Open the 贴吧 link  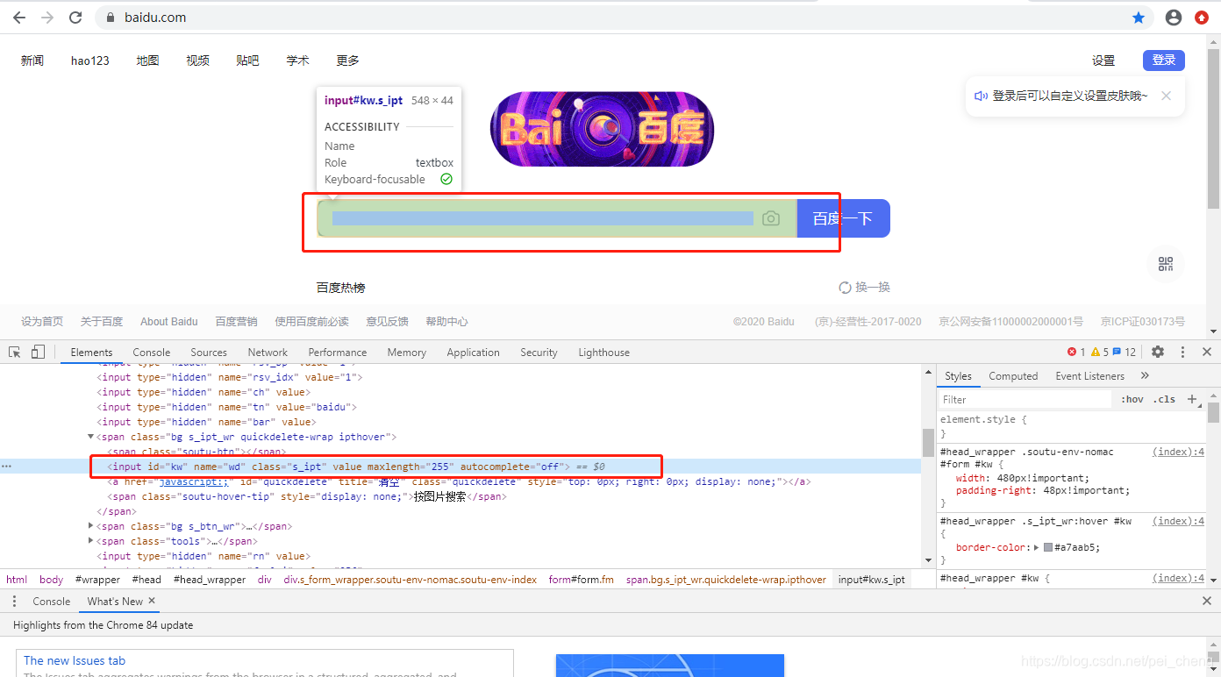tap(247, 61)
